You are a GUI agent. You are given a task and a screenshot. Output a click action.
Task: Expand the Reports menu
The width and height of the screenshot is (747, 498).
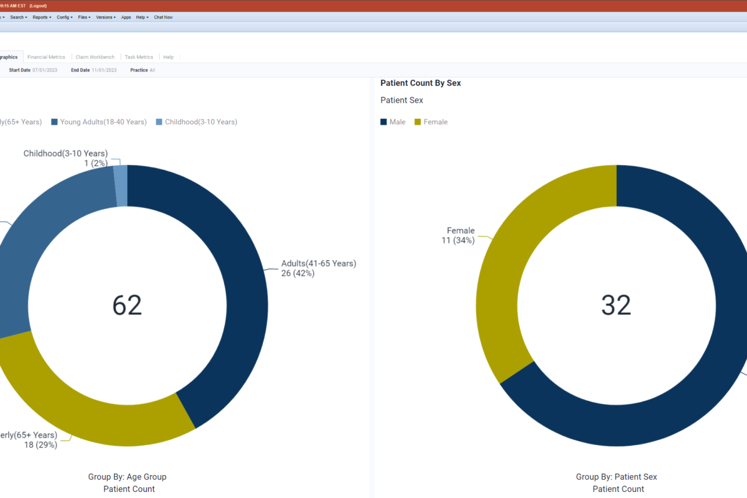[x=42, y=17]
